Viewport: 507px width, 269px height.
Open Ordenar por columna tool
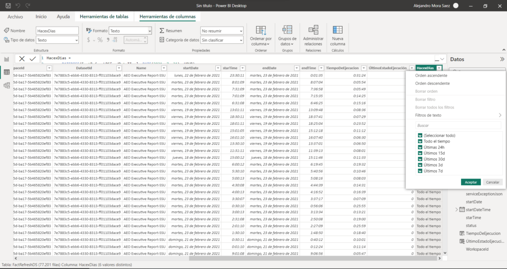tap(260, 36)
